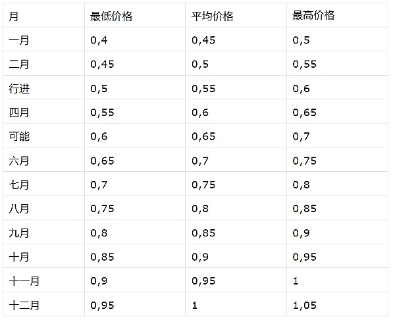This screenshot has height=322, width=395.
Task: Click the 七月 row label
Action: tap(19, 184)
